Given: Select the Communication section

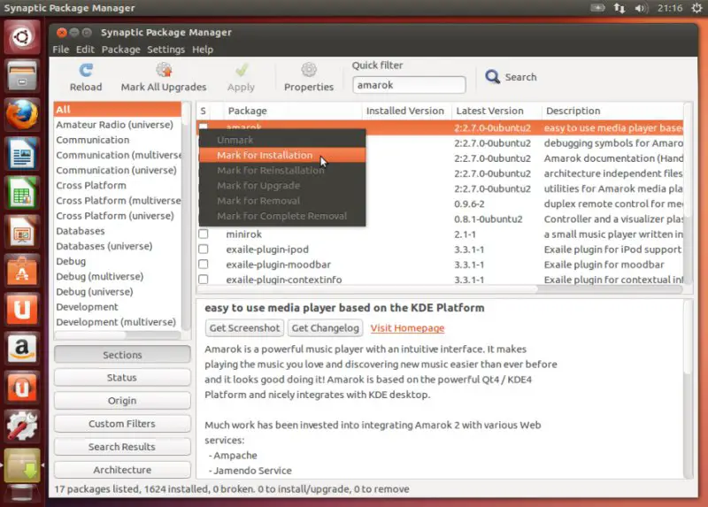Looking at the screenshot, I should click(118, 140).
